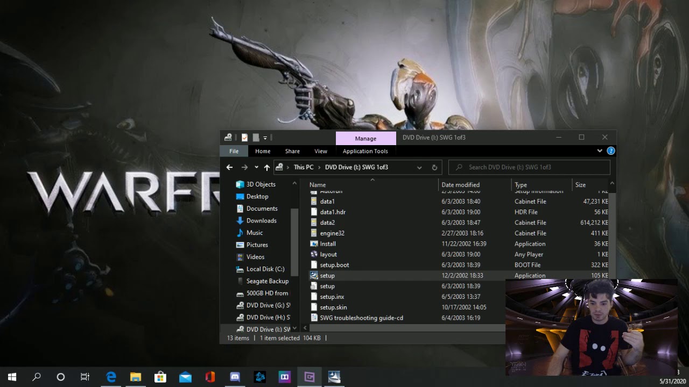Open Microsoft Office from taskbar
Viewport: 689px width, 387px height.
tap(210, 377)
